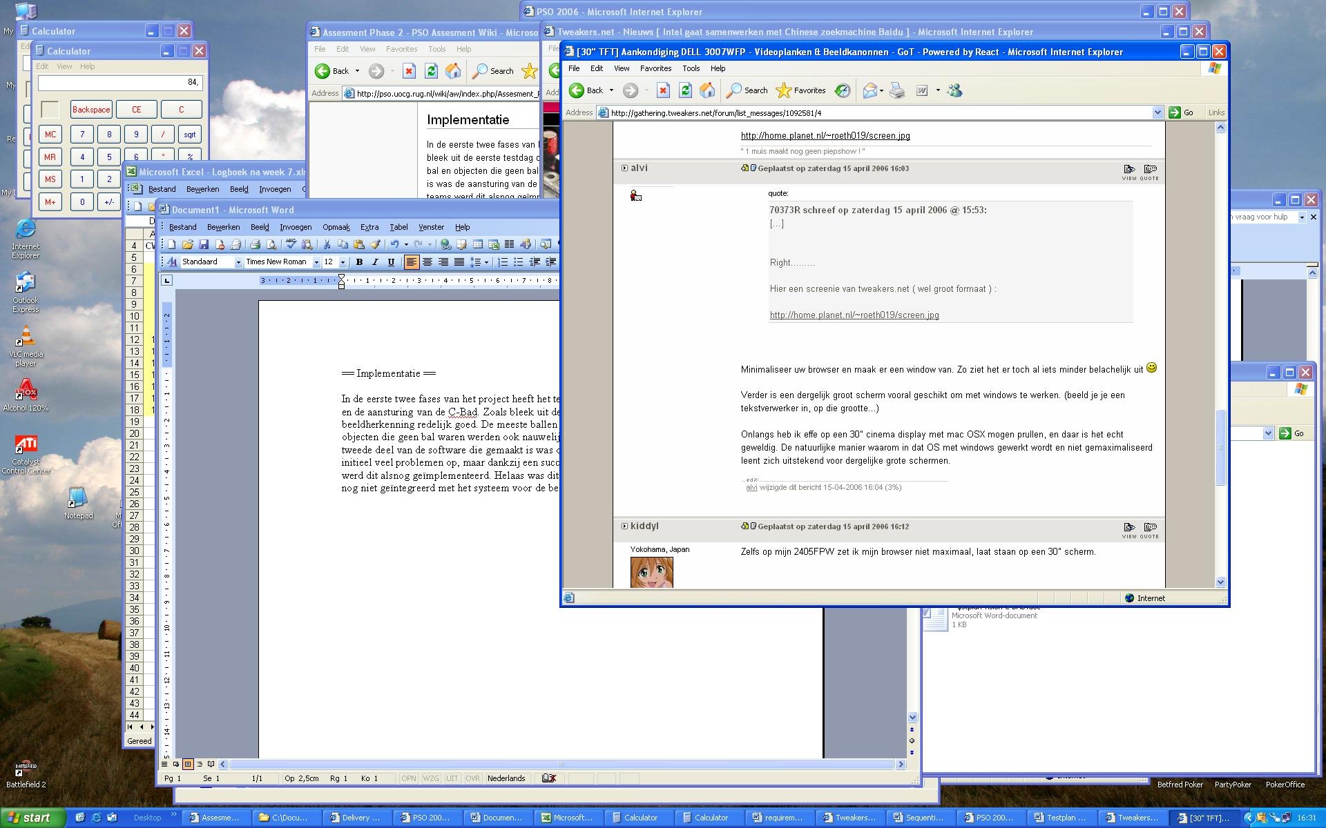Open Print Preview in Word's toolbar
The height and width of the screenshot is (828, 1326).
pyautogui.click(x=271, y=244)
